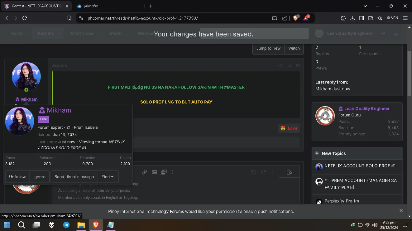Screen dimensions: 412x231
Task: Open the Windows Start menu
Action: point(7,225)
